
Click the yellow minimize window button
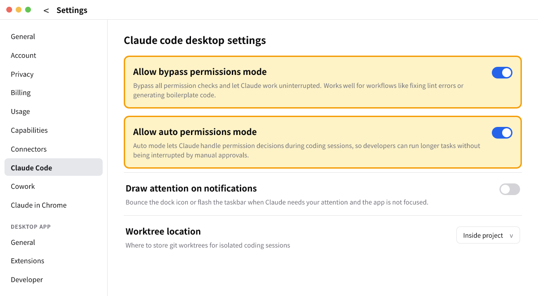tap(18, 9)
